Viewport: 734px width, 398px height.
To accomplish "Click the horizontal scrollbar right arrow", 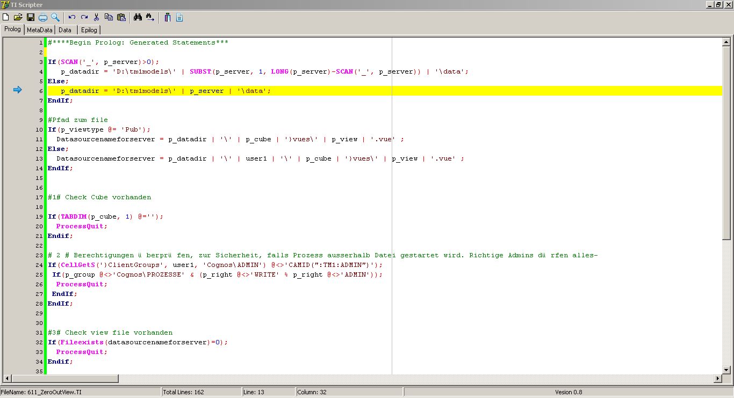I will coord(718,379).
